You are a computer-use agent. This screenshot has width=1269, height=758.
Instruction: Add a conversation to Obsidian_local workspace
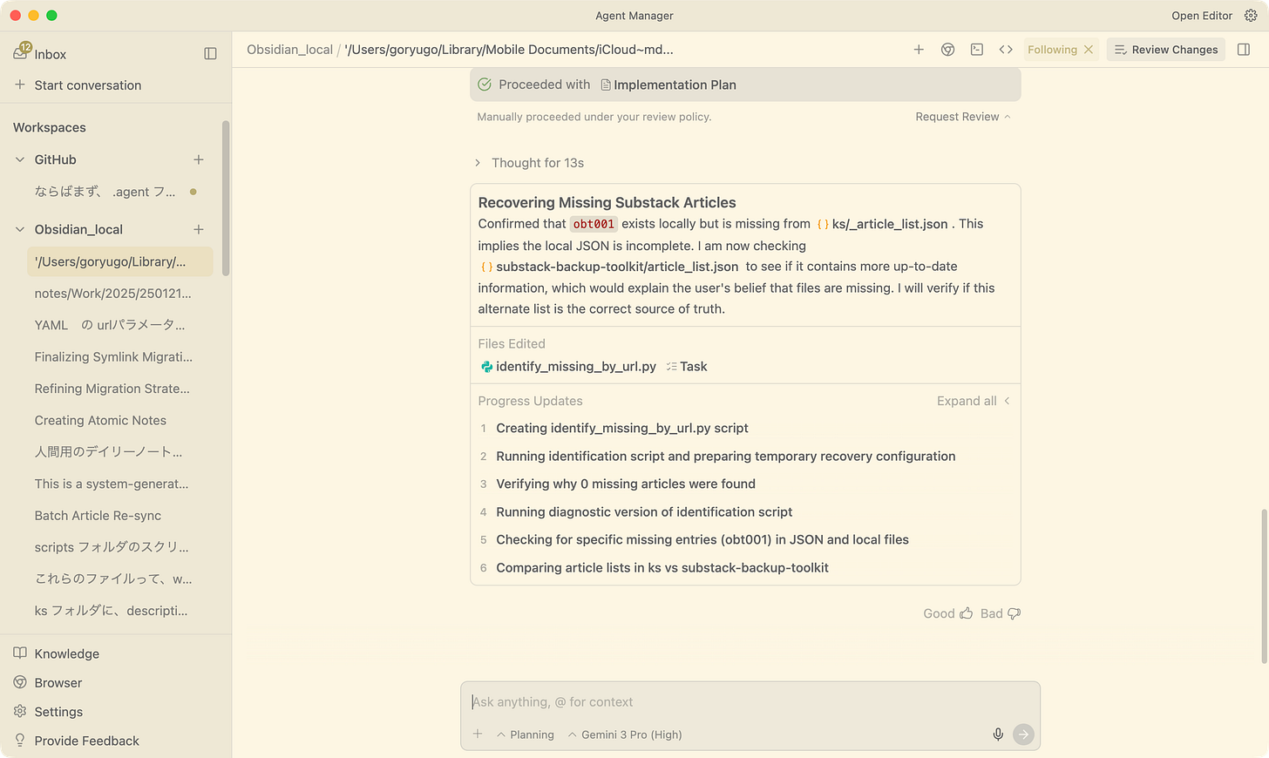click(x=199, y=229)
